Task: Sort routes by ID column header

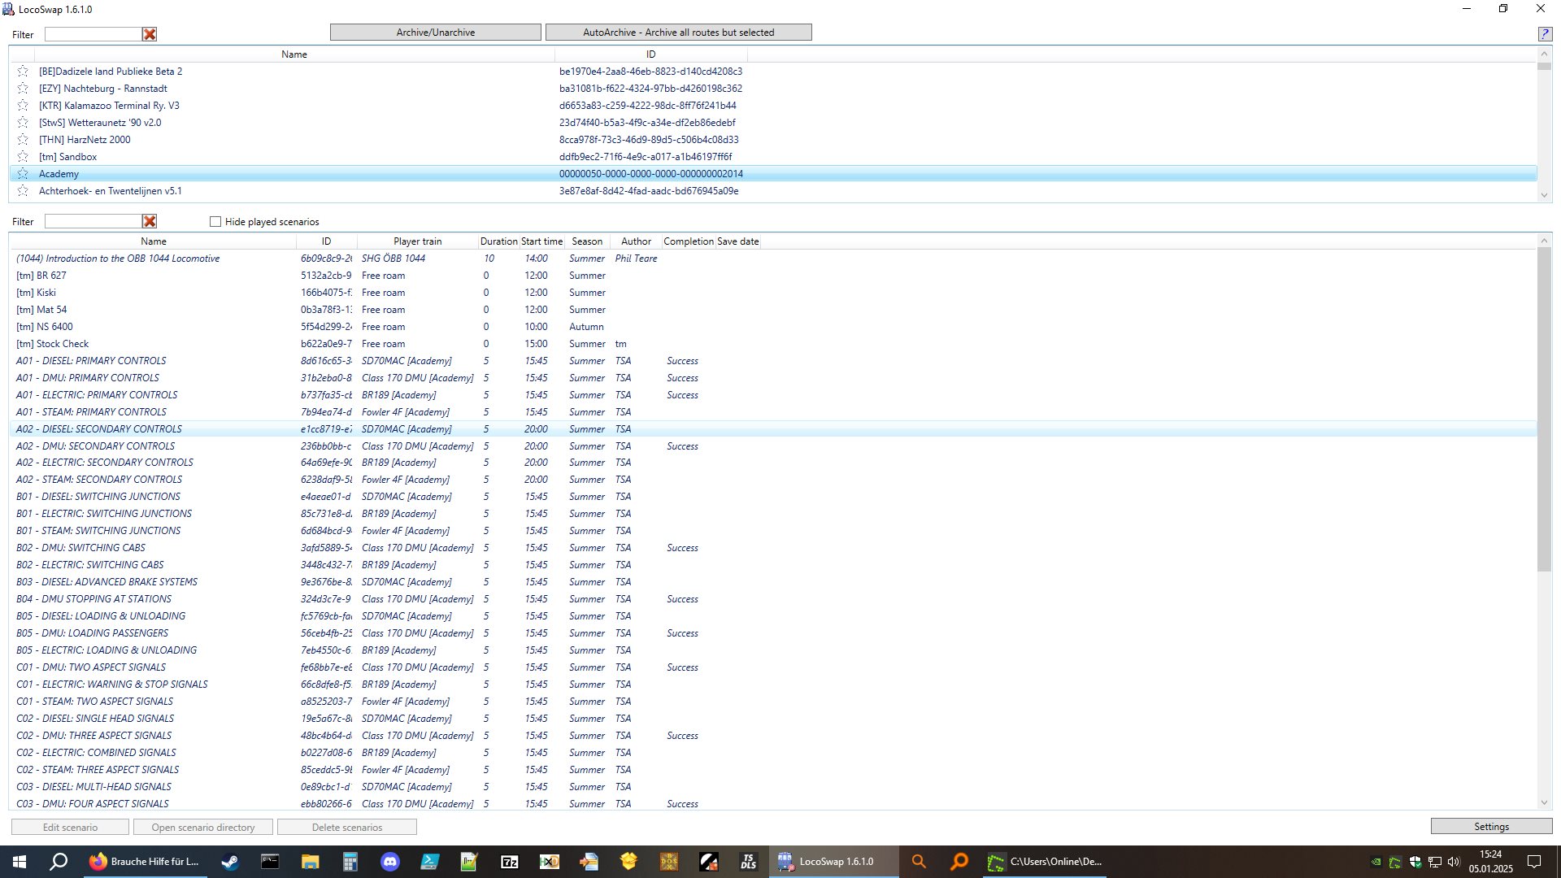Action: tap(650, 54)
